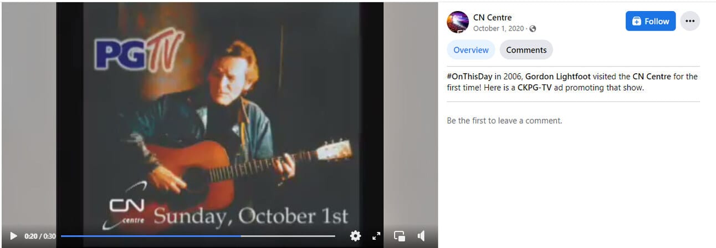Mute the video using the speaker icon
Screen dimensions: 716x248
[x=421, y=236]
